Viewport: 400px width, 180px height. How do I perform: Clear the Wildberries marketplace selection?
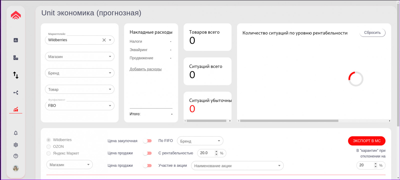[104, 40]
